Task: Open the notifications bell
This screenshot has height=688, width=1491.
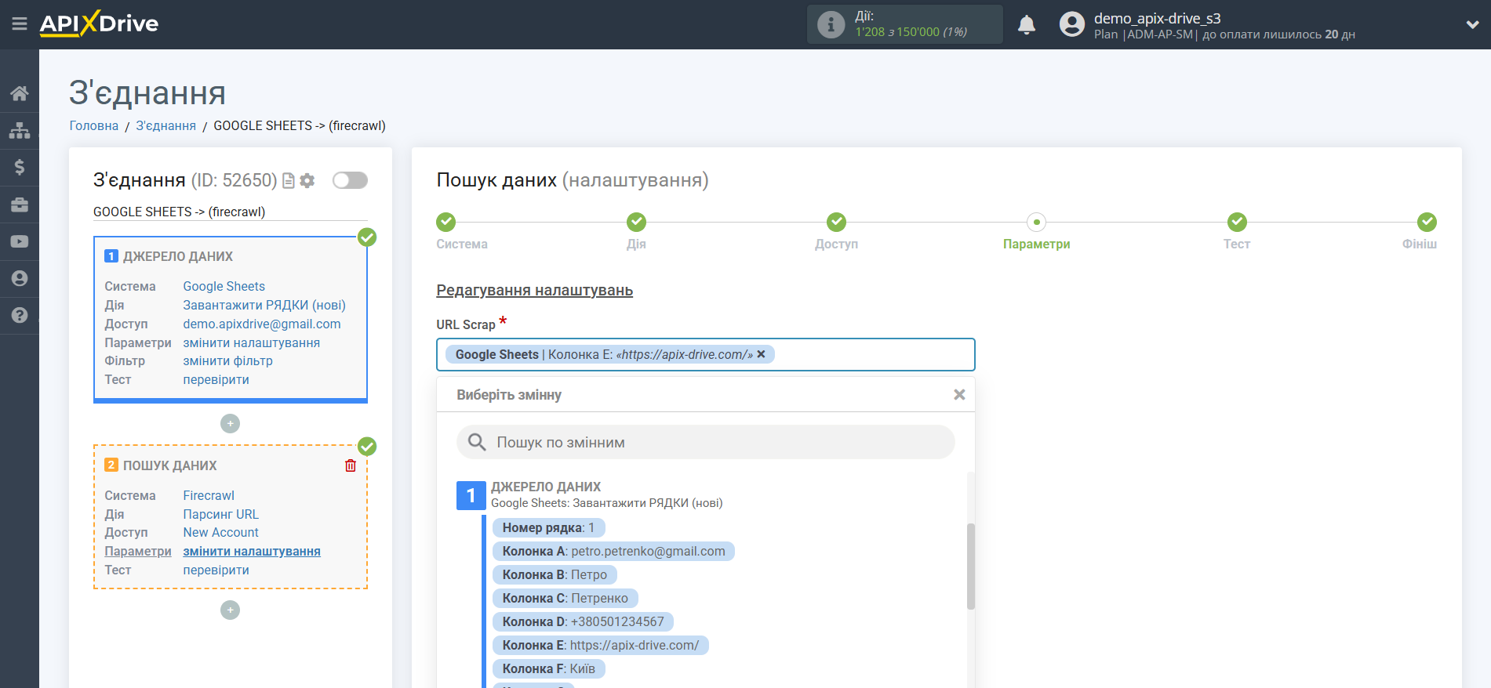Action: [1027, 25]
